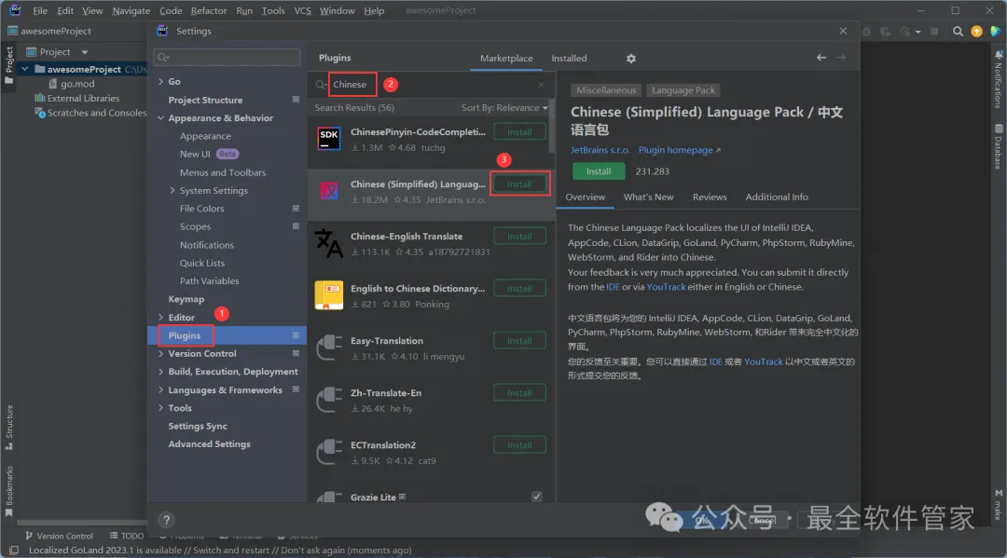Open the VCS menu

click(x=302, y=10)
